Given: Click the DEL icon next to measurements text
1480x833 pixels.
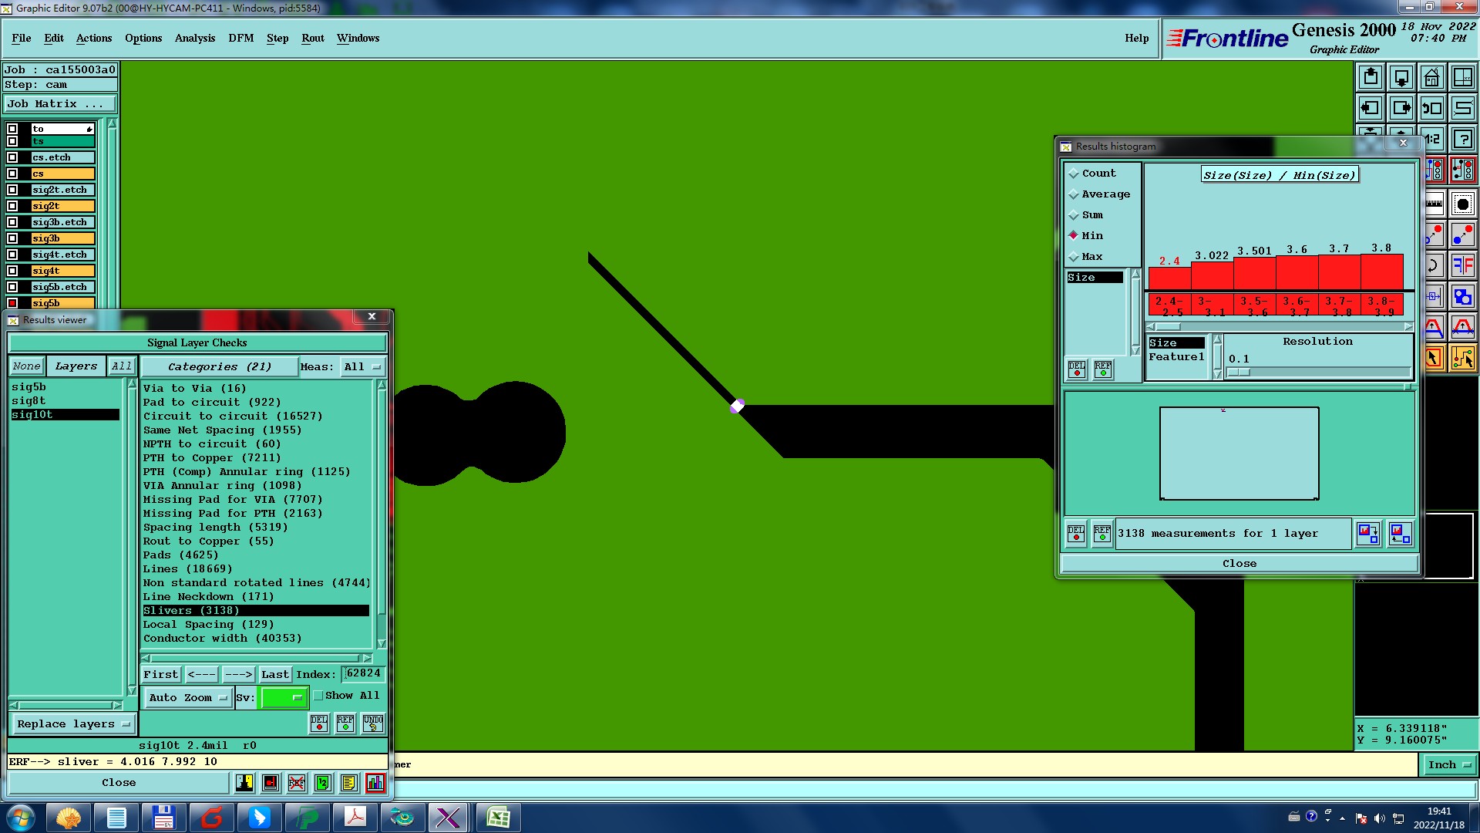Looking at the screenshot, I should tap(1076, 533).
